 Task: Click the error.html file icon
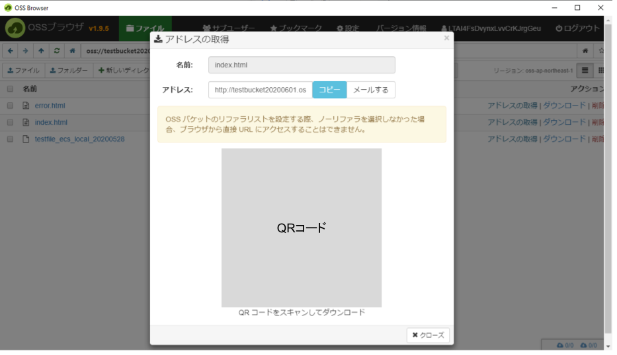[26, 106]
